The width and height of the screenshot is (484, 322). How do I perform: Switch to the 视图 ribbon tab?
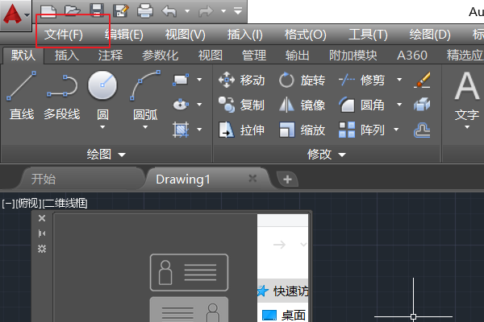[211, 56]
